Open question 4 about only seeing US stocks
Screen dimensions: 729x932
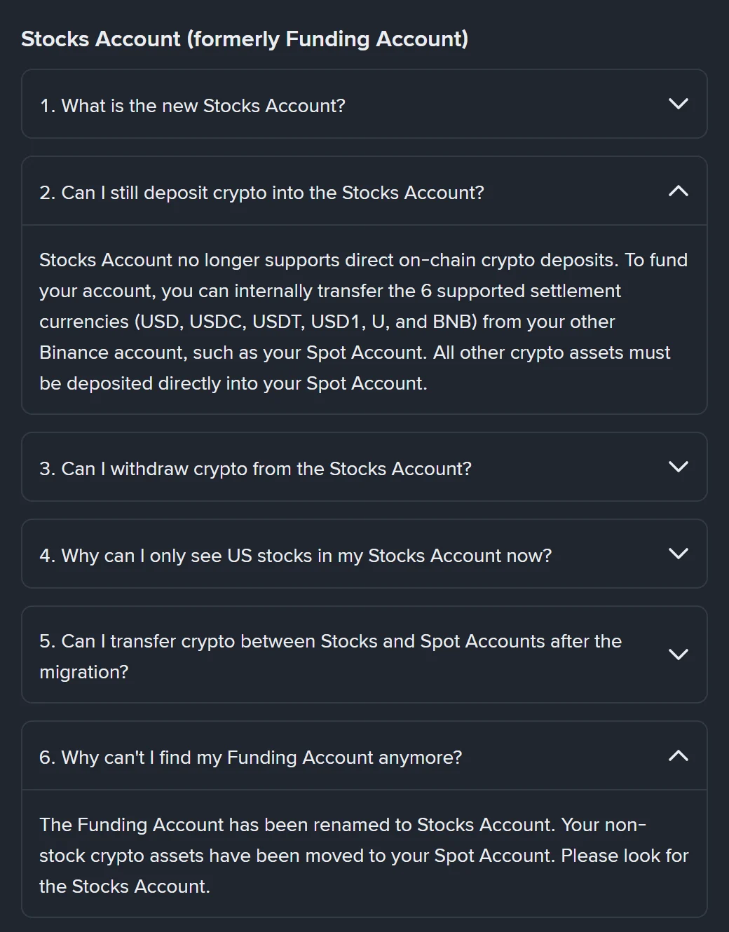pyautogui.click(x=295, y=556)
